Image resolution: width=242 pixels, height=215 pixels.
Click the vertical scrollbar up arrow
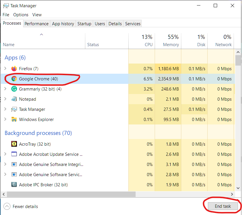coord(238,52)
